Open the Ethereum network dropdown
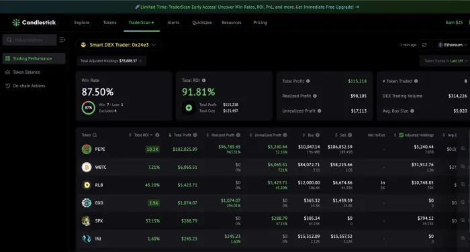Image resolution: width=470 pixels, height=252 pixels. tap(453, 45)
